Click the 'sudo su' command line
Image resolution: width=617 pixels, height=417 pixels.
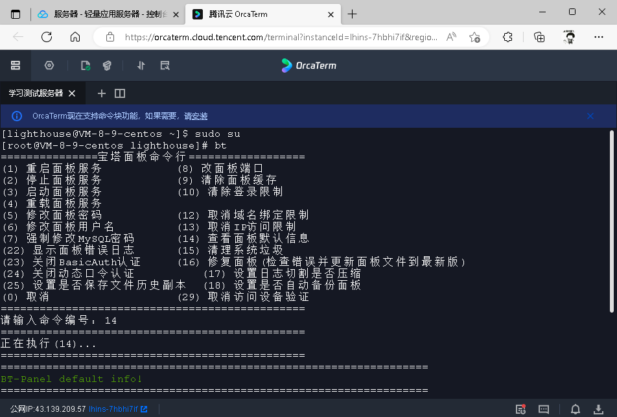point(121,134)
